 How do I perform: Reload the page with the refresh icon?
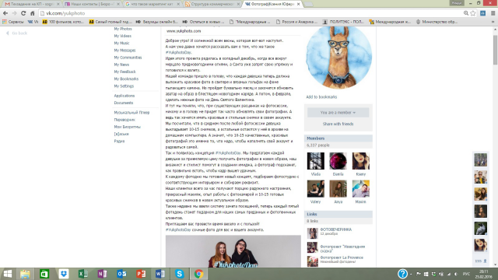pos(23,13)
